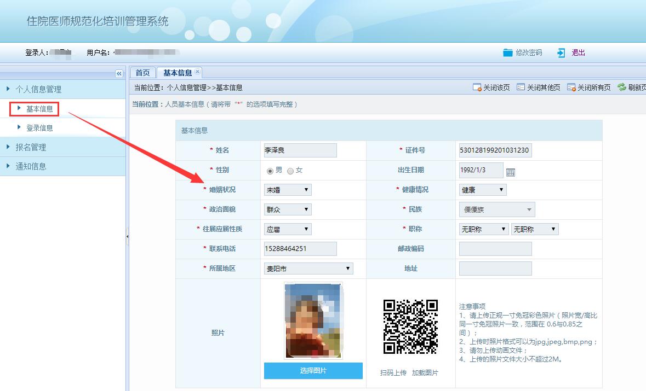Expand the 报名管理 sidebar section

tap(31, 147)
